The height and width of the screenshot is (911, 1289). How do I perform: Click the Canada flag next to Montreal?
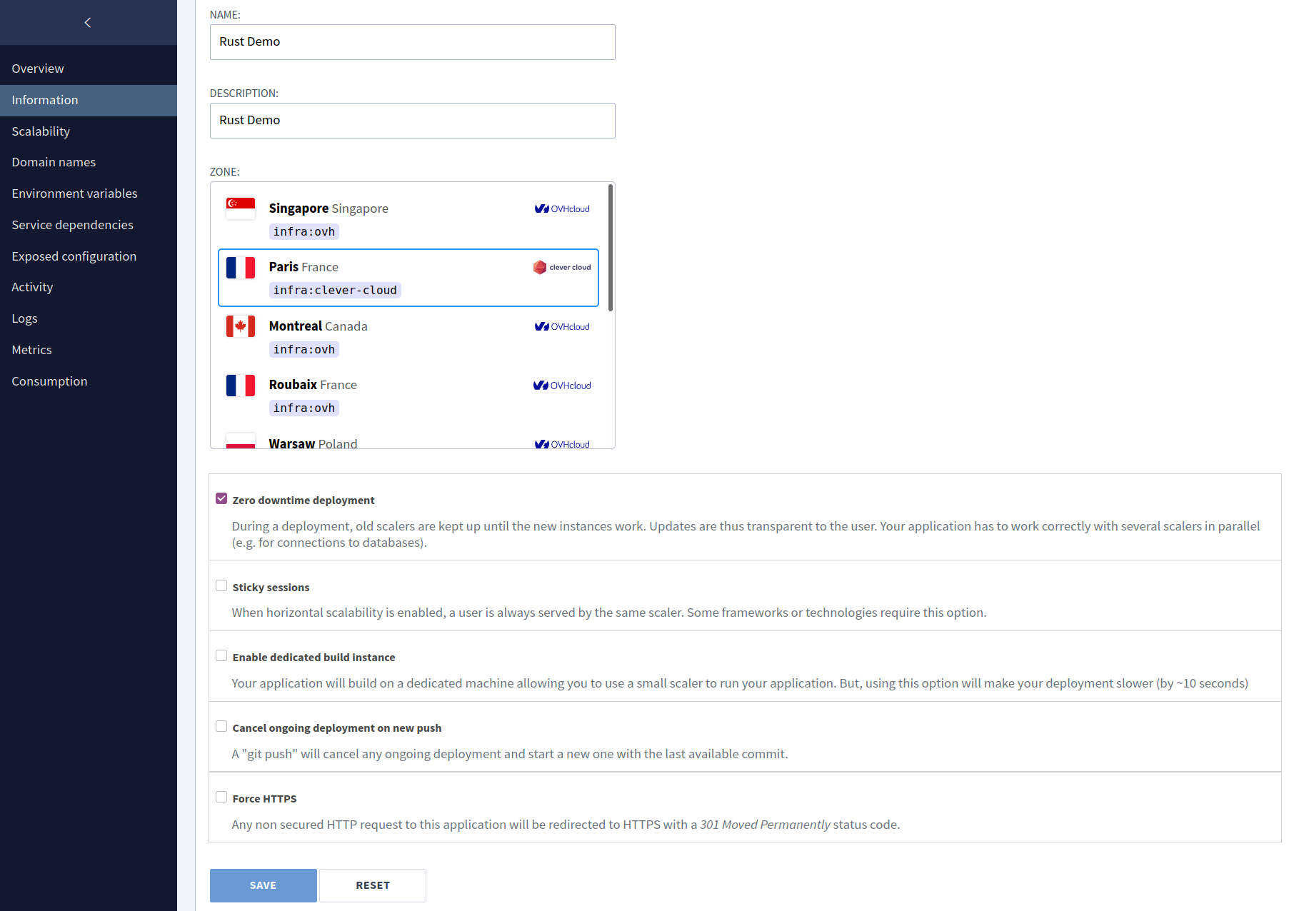(x=241, y=326)
